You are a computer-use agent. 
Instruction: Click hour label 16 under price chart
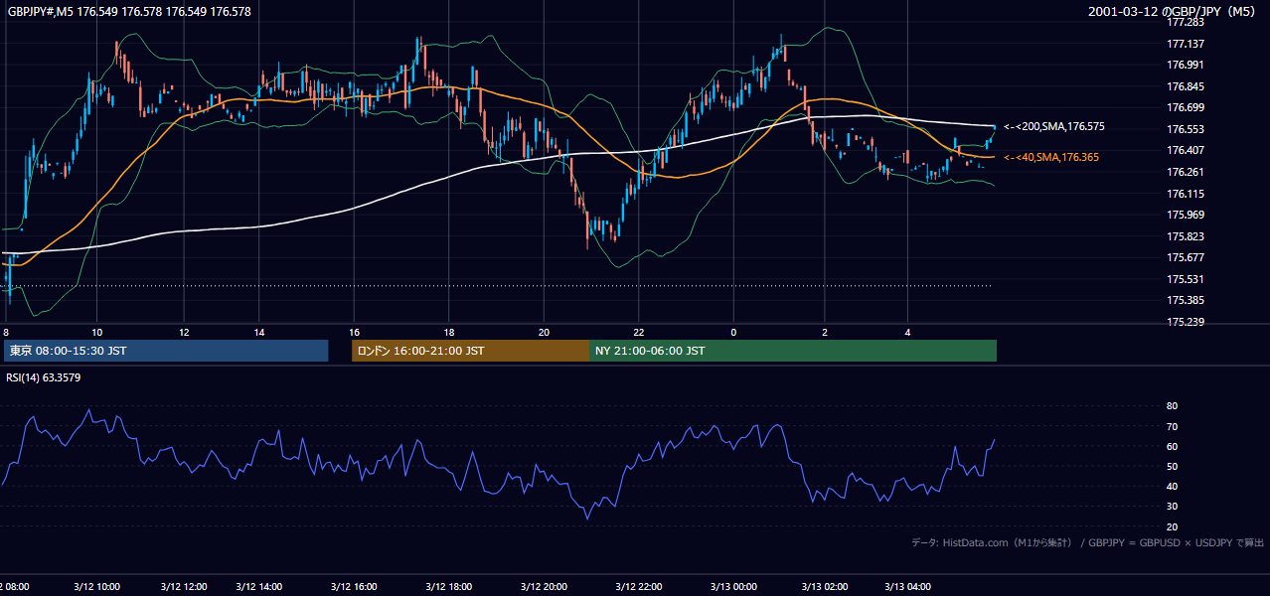(355, 332)
